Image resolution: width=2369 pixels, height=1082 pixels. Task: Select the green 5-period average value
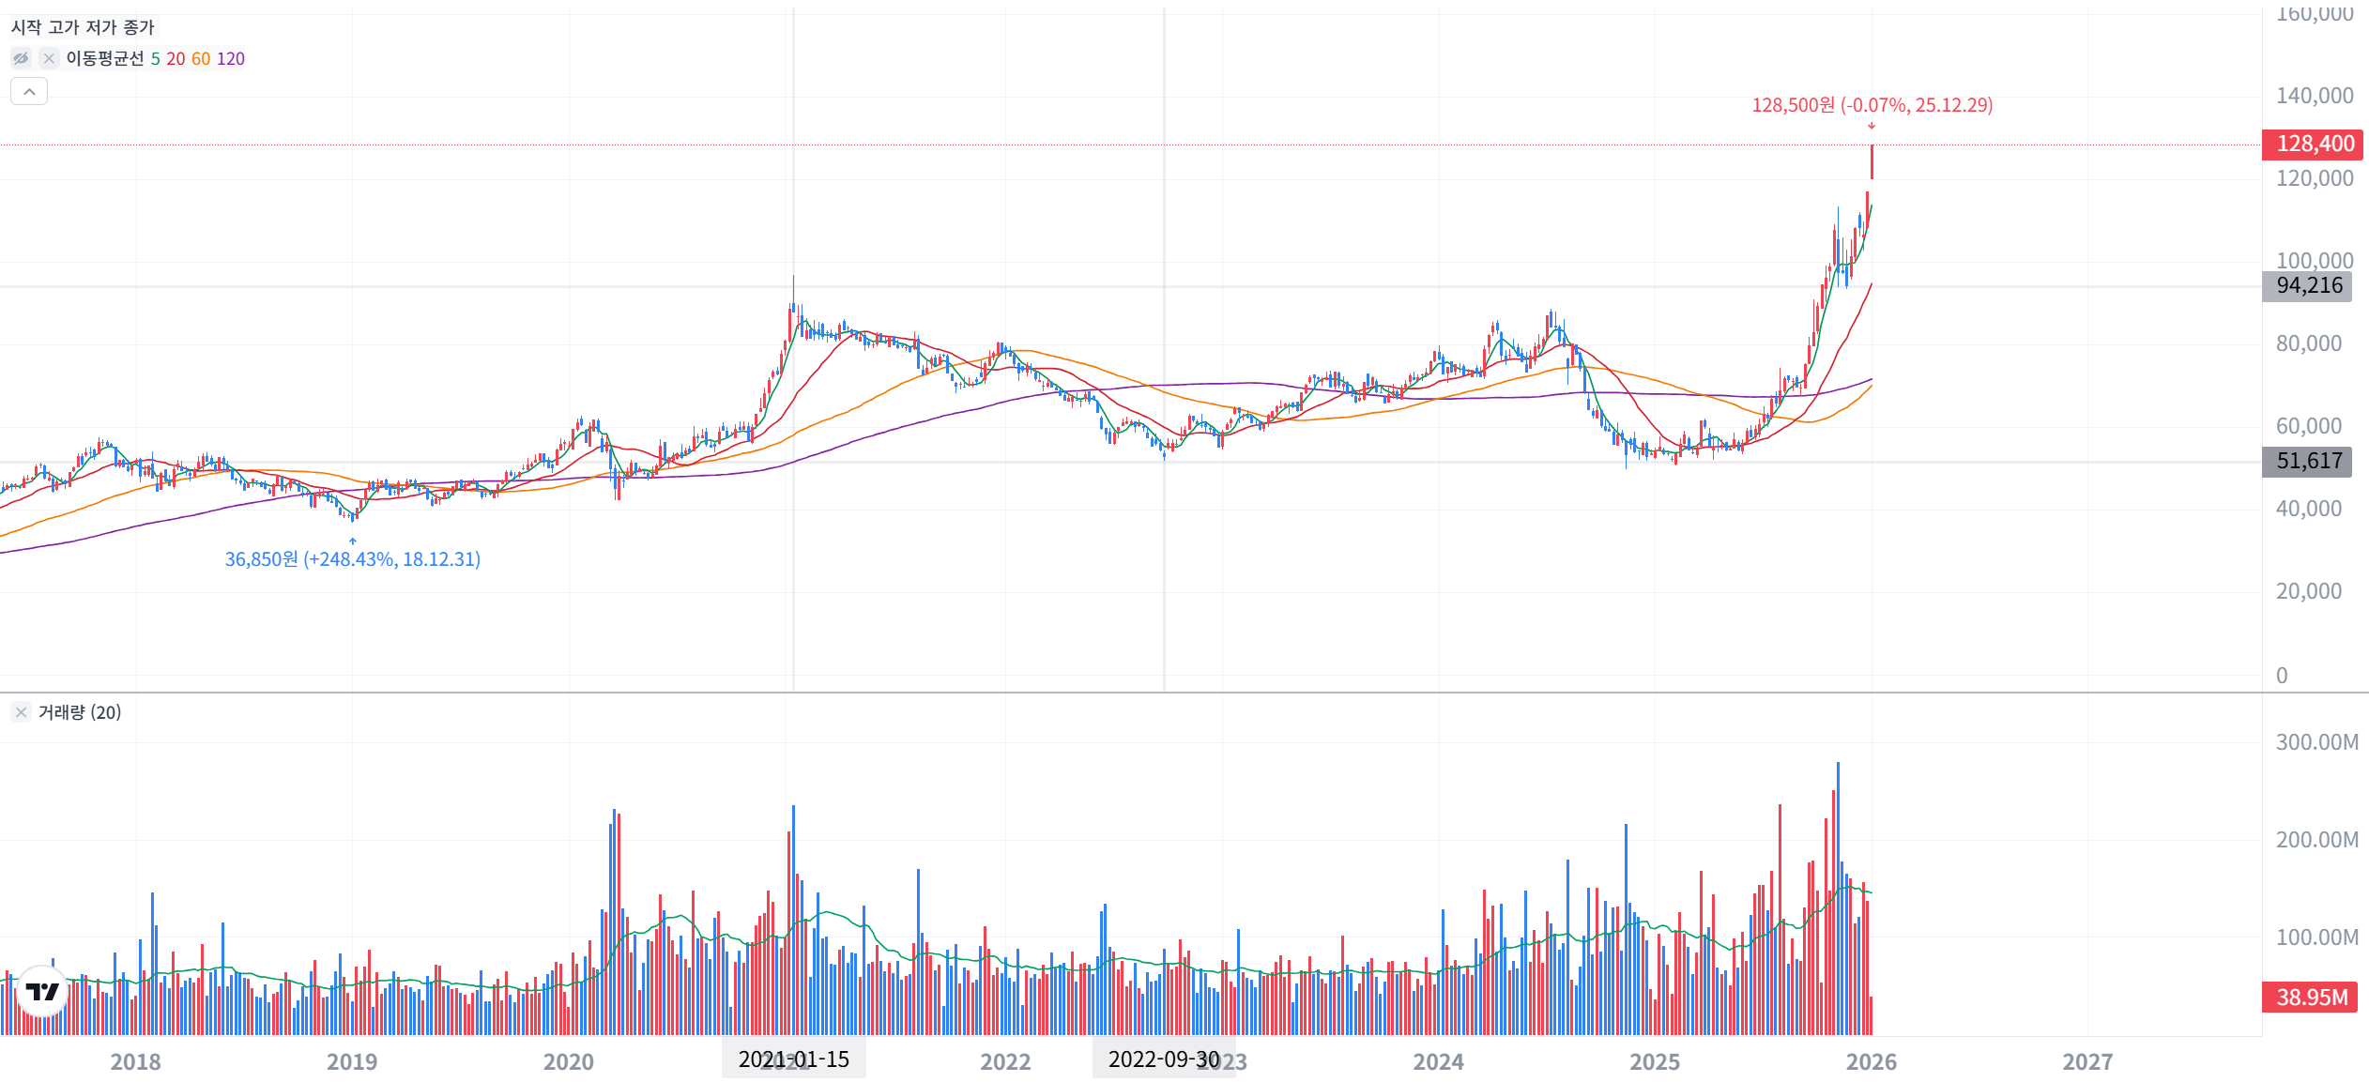pyautogui.click(x=156, y=58)
